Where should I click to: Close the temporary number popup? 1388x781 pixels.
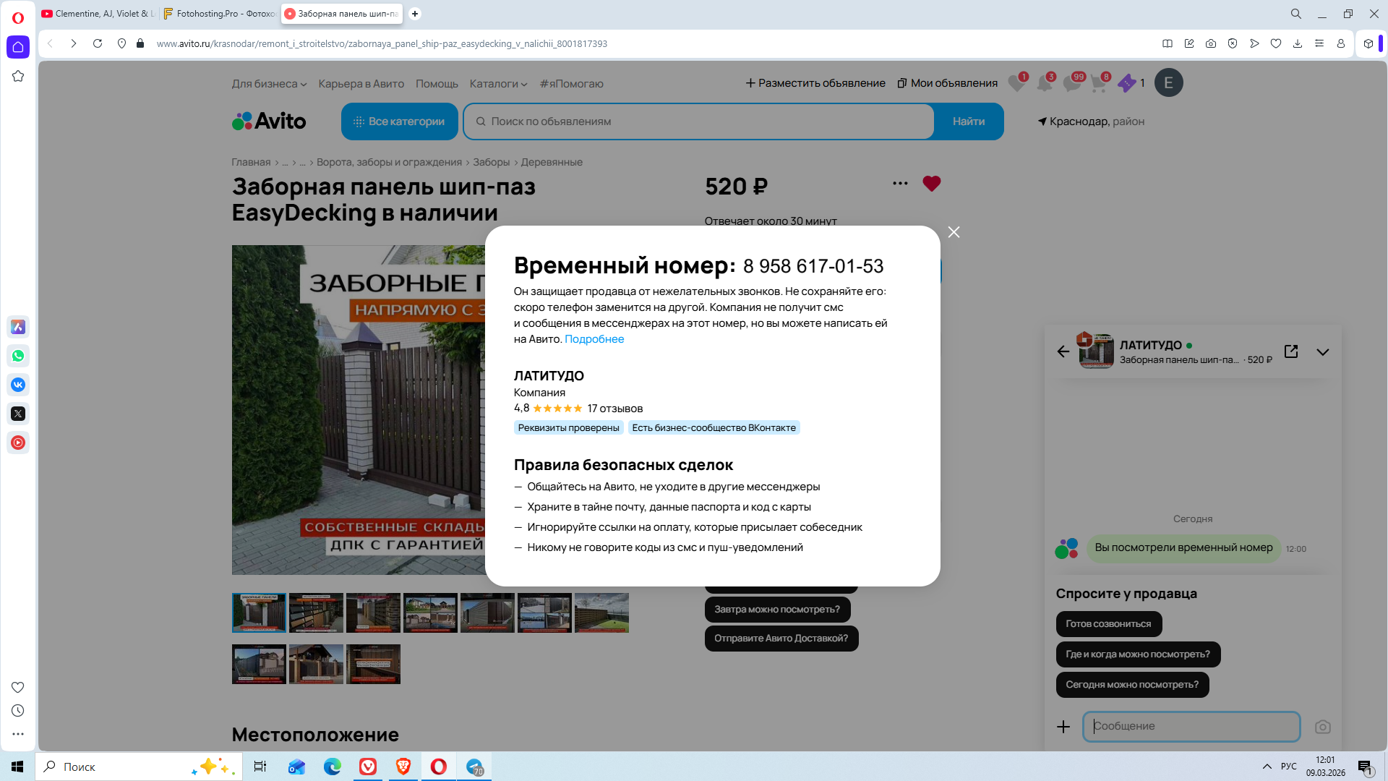[954, 232]
